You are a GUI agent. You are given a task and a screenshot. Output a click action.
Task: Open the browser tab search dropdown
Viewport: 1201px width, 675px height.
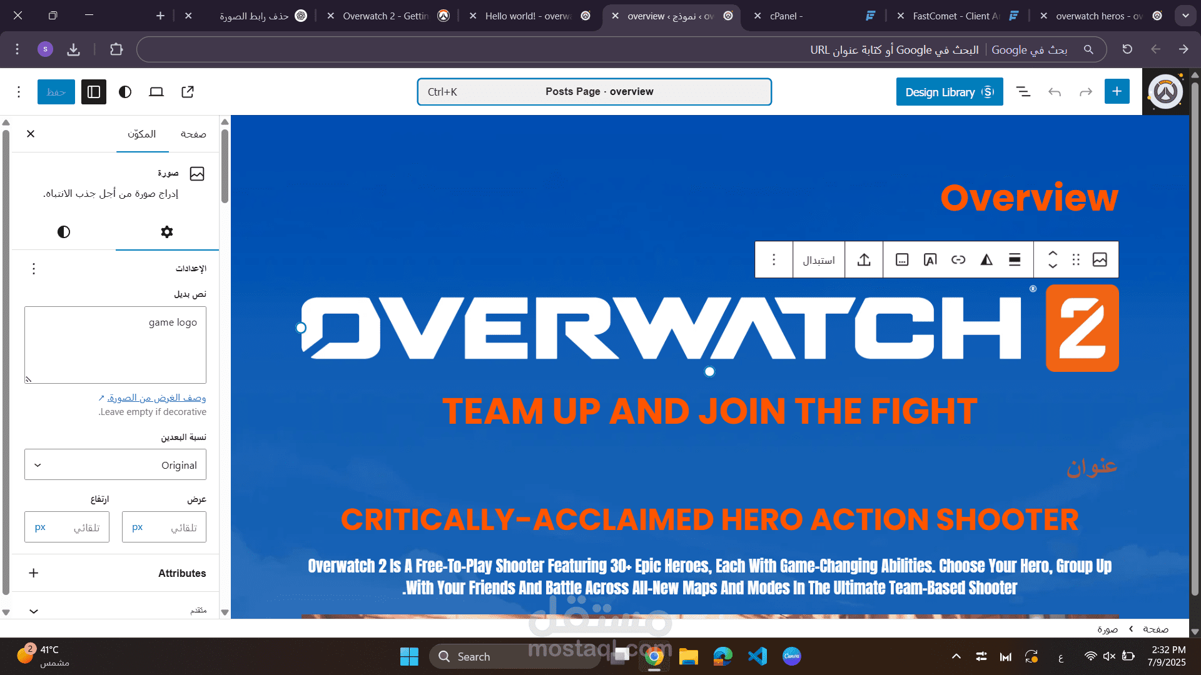[1185, 16]
